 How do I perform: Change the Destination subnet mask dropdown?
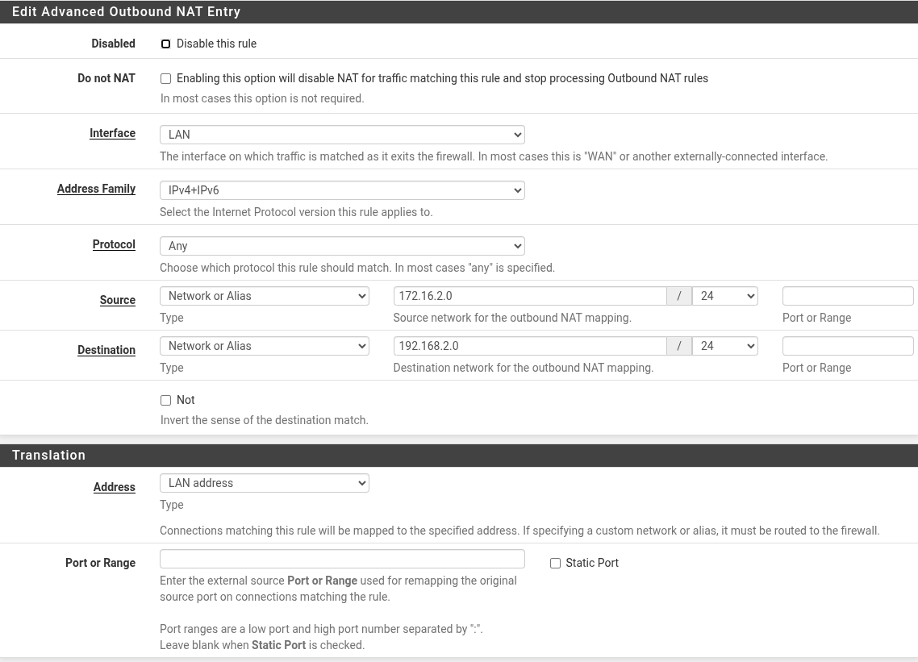[724, 346]
